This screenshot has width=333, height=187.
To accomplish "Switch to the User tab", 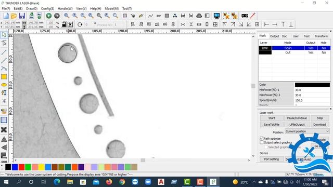I will pyautogui.click(x=296, y=36).
